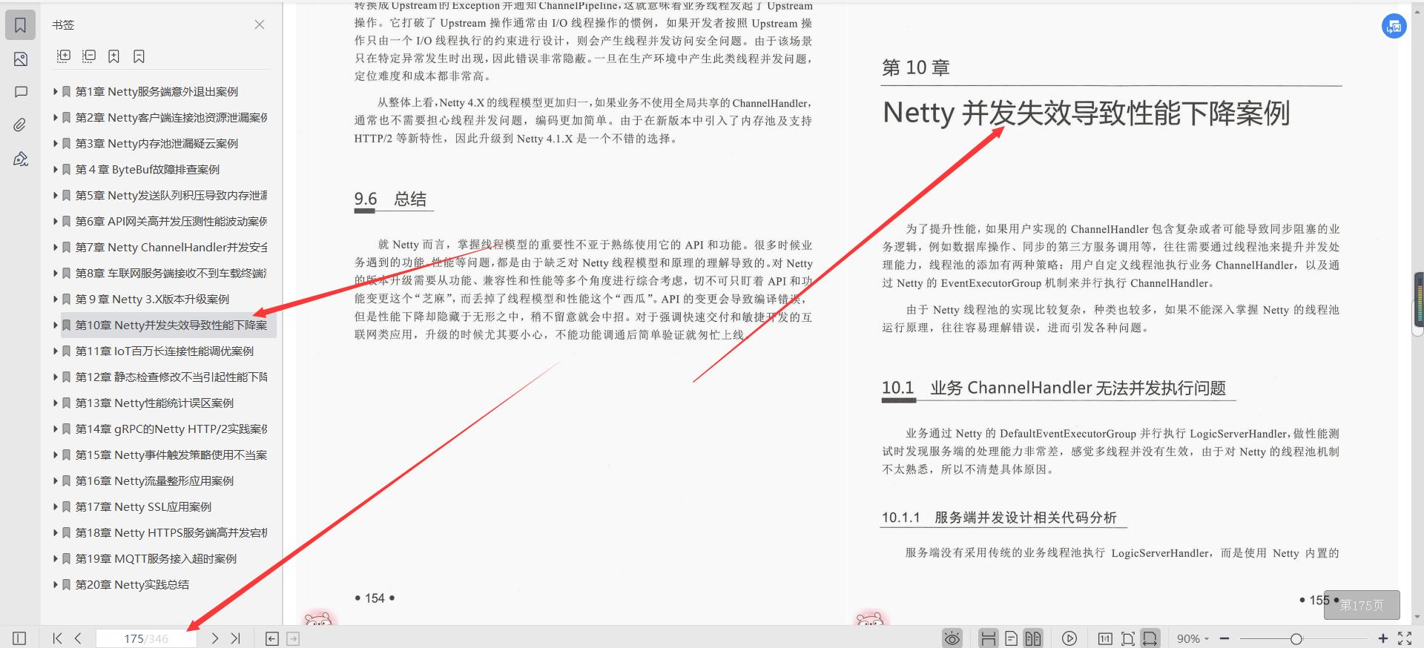Expand 第9章 Netty 3.X版本升级案例
1424x648 pixels.
[56, 300]
